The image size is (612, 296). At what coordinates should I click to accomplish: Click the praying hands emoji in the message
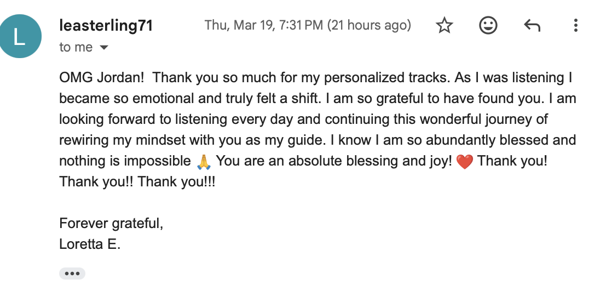coord(203,162)
